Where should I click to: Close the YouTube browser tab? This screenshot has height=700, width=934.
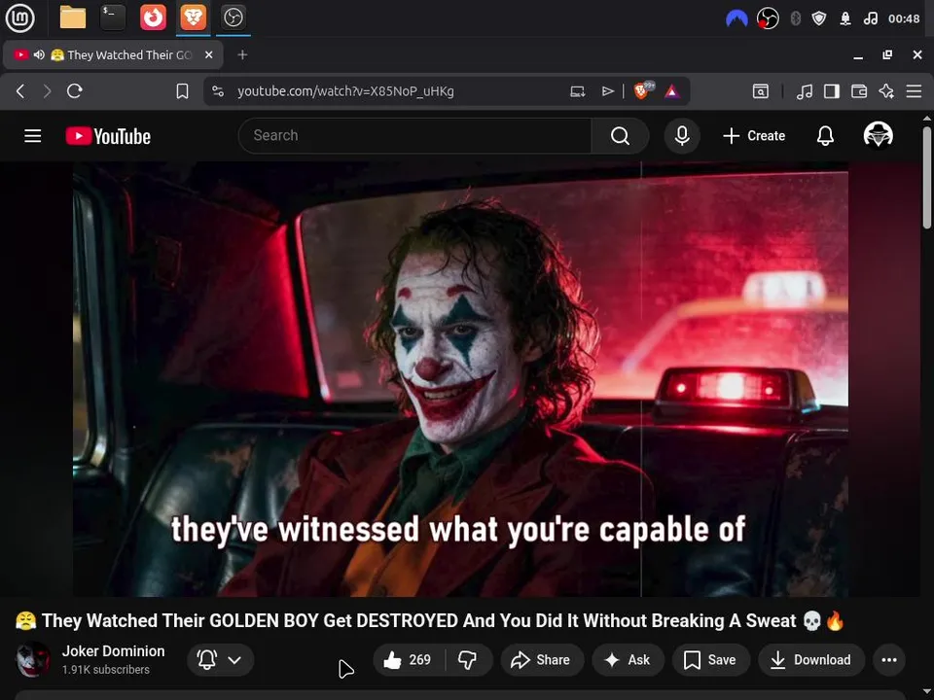tap(208, 54)
